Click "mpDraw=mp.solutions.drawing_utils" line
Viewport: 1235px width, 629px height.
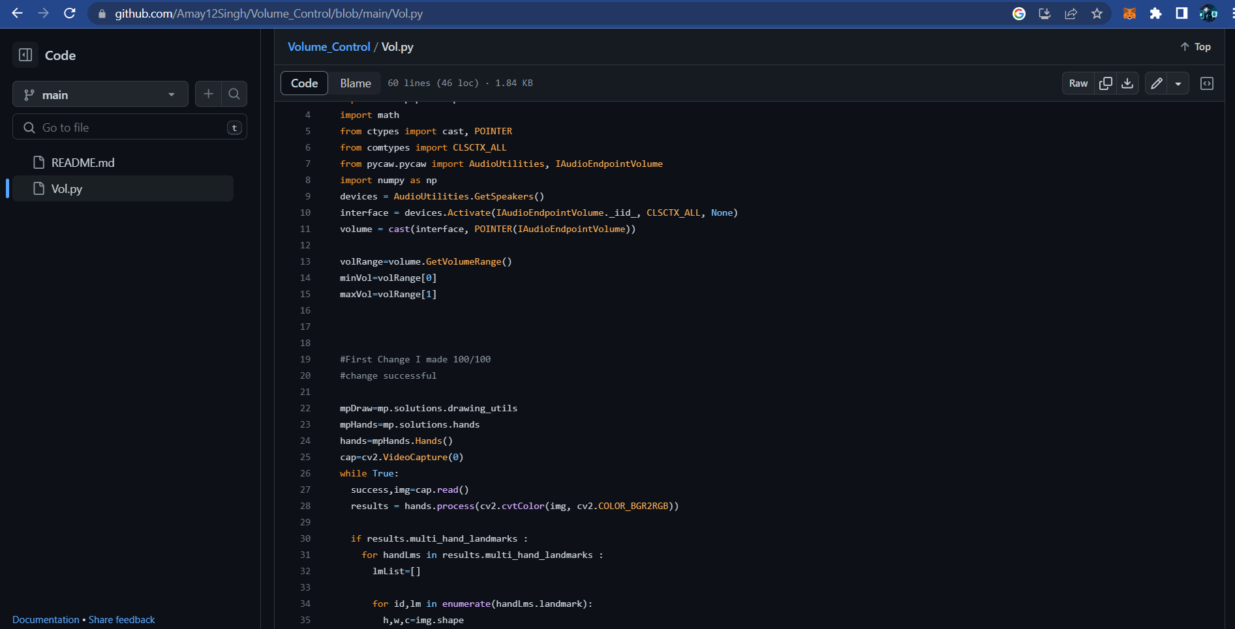click(x=429, y=408)
